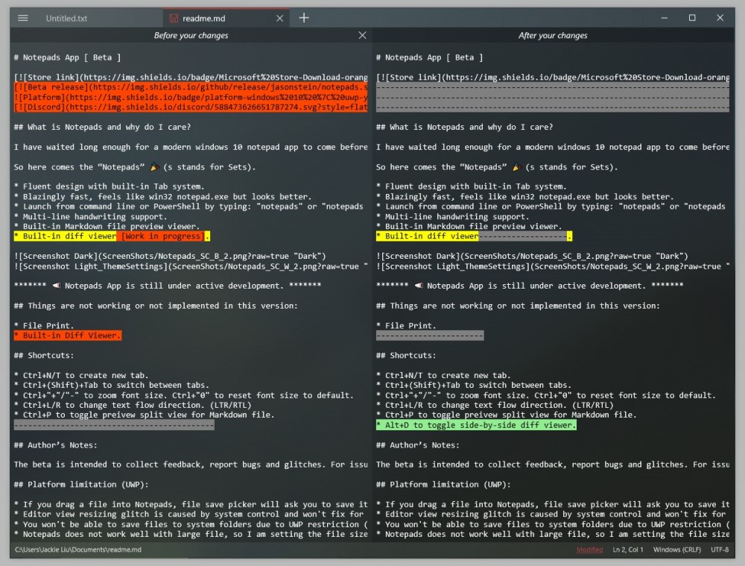Viewport: 745px width, 566px height.
Task: Click the green "Alt+D to toggle side-by-side diff viewer" line
Action: point(476,425)
